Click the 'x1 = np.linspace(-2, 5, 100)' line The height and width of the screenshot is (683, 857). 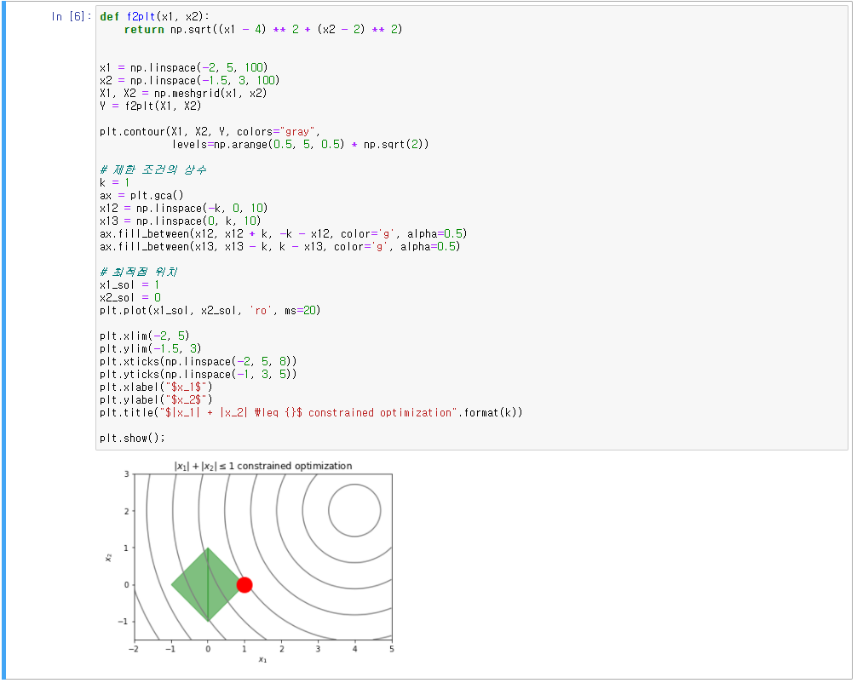[184, 68]
